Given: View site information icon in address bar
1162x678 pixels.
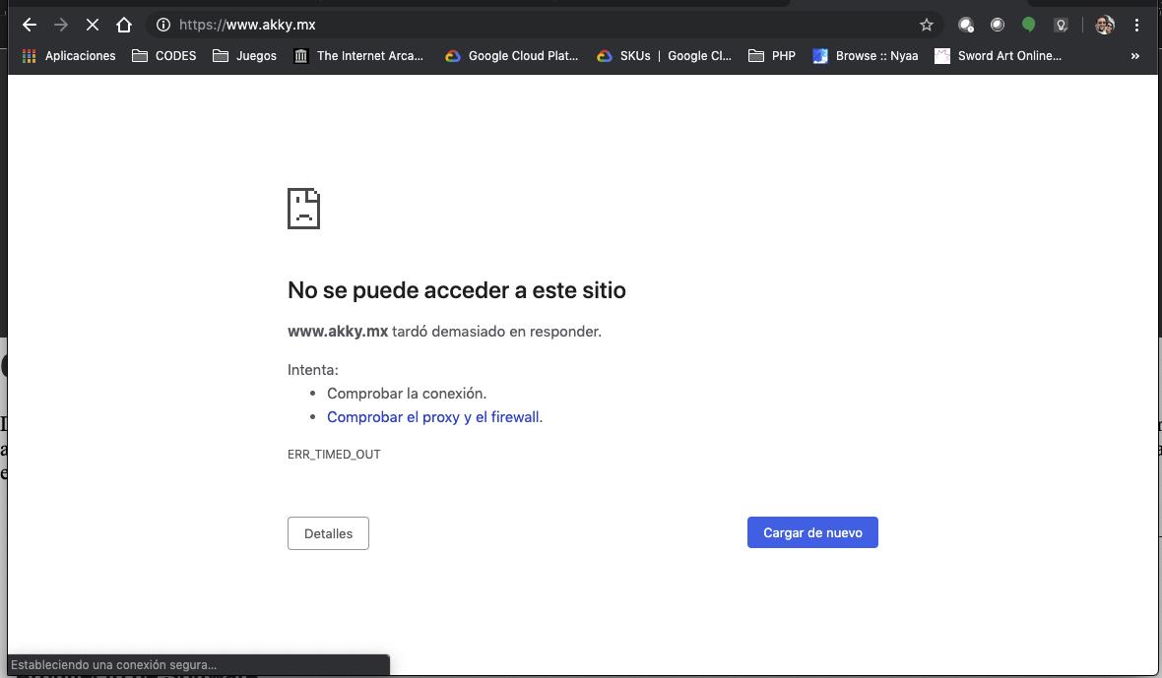Looking at the screenshot, I should [163, 25].
